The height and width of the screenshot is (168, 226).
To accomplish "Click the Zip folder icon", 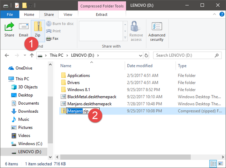I will 38,26.
